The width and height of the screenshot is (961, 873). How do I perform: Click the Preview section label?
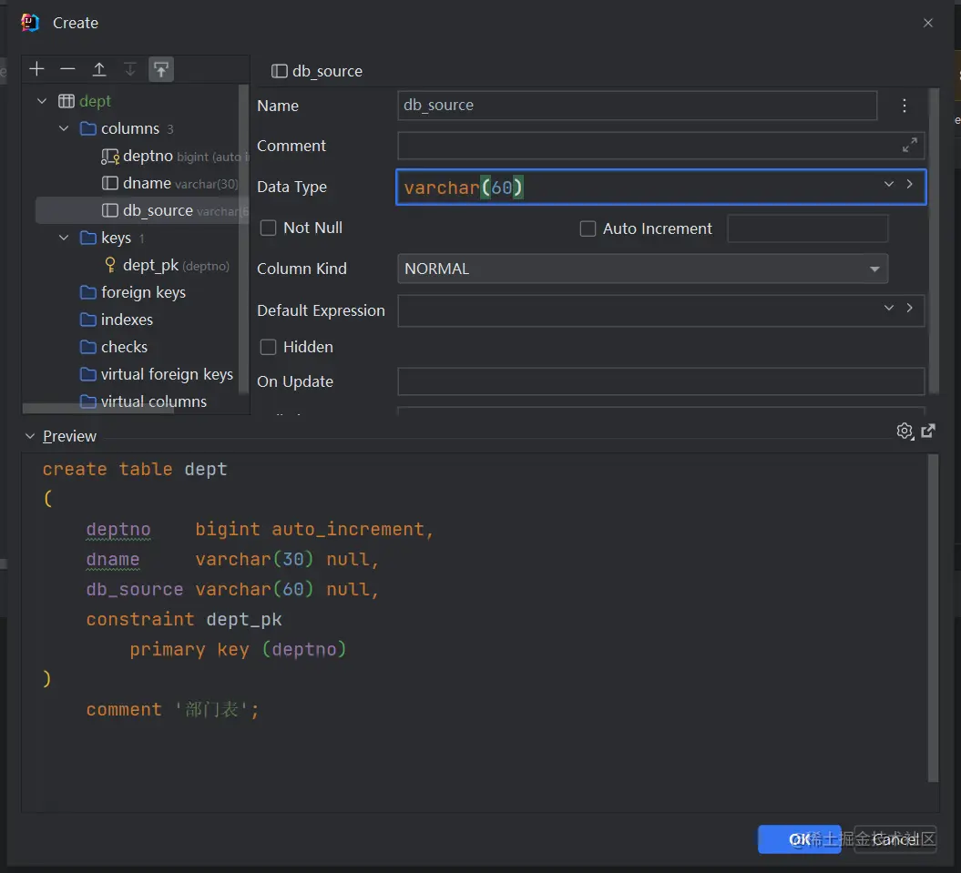pyautogui.click(x=69, y=436)
